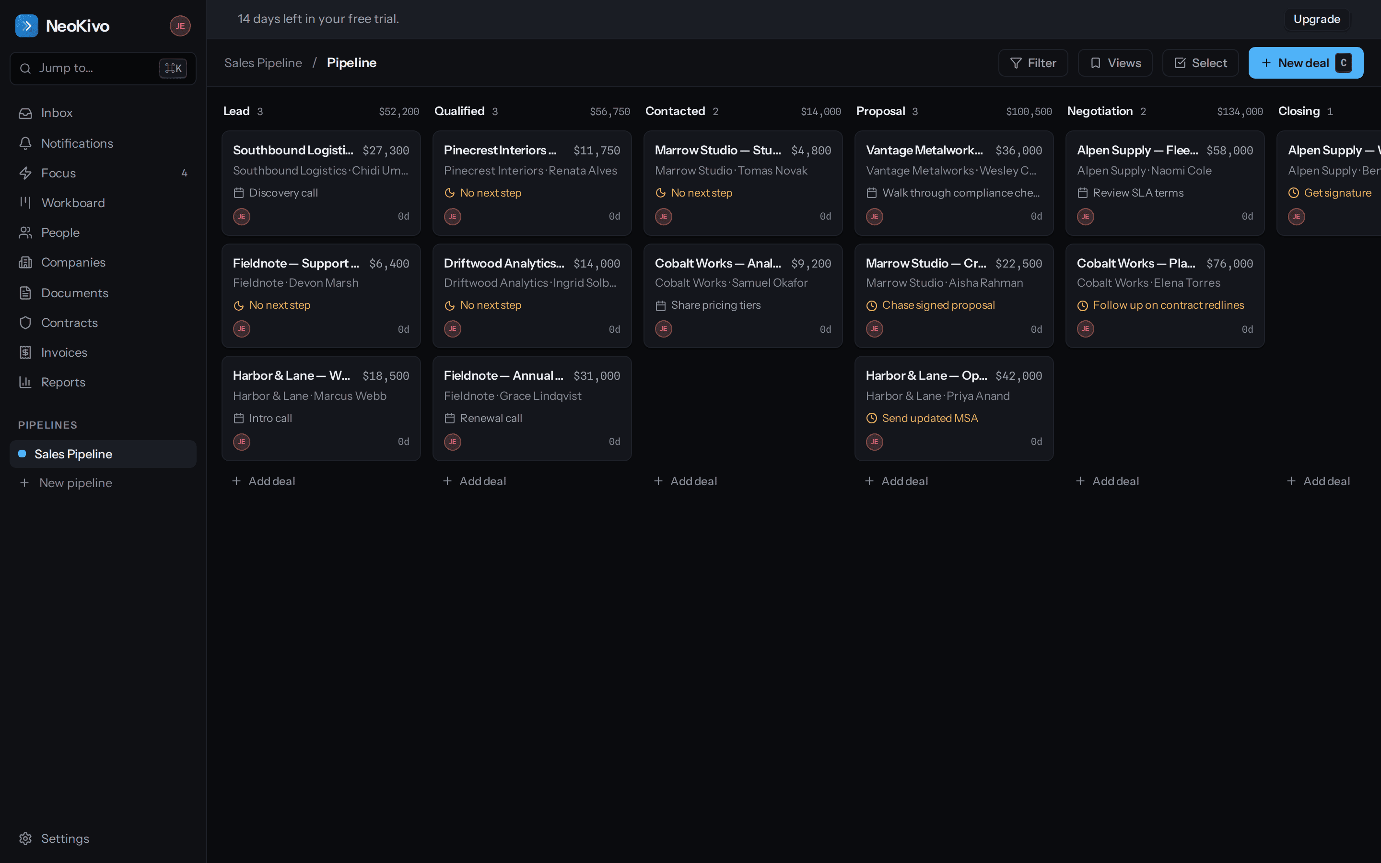Click the Intro call calendar icon
1381x863 pixels.
coord(238,419)
